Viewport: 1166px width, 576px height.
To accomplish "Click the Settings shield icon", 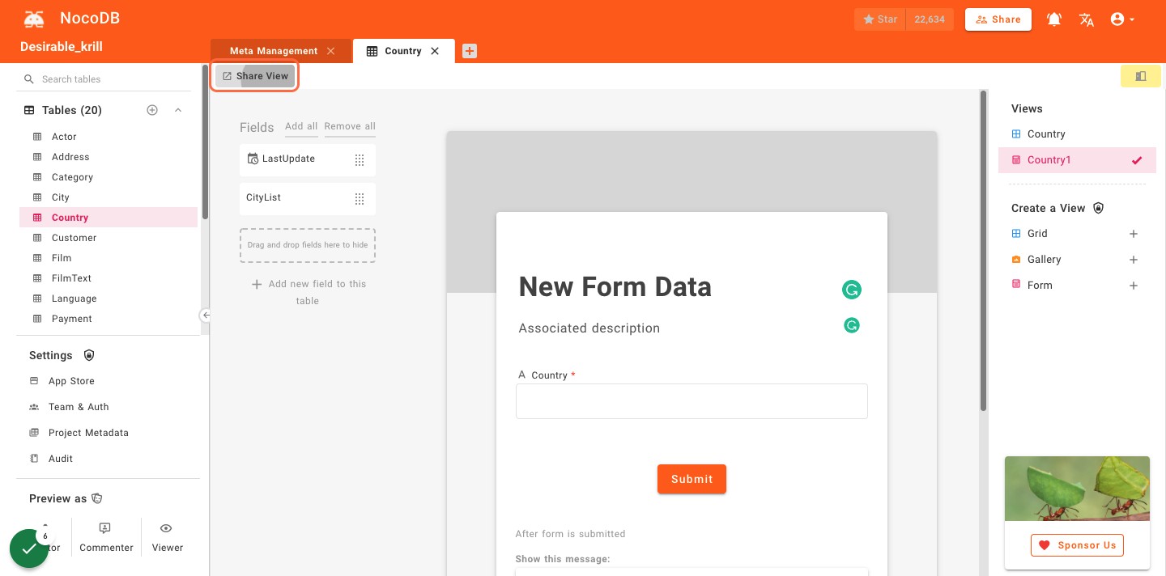I will 89,355.
